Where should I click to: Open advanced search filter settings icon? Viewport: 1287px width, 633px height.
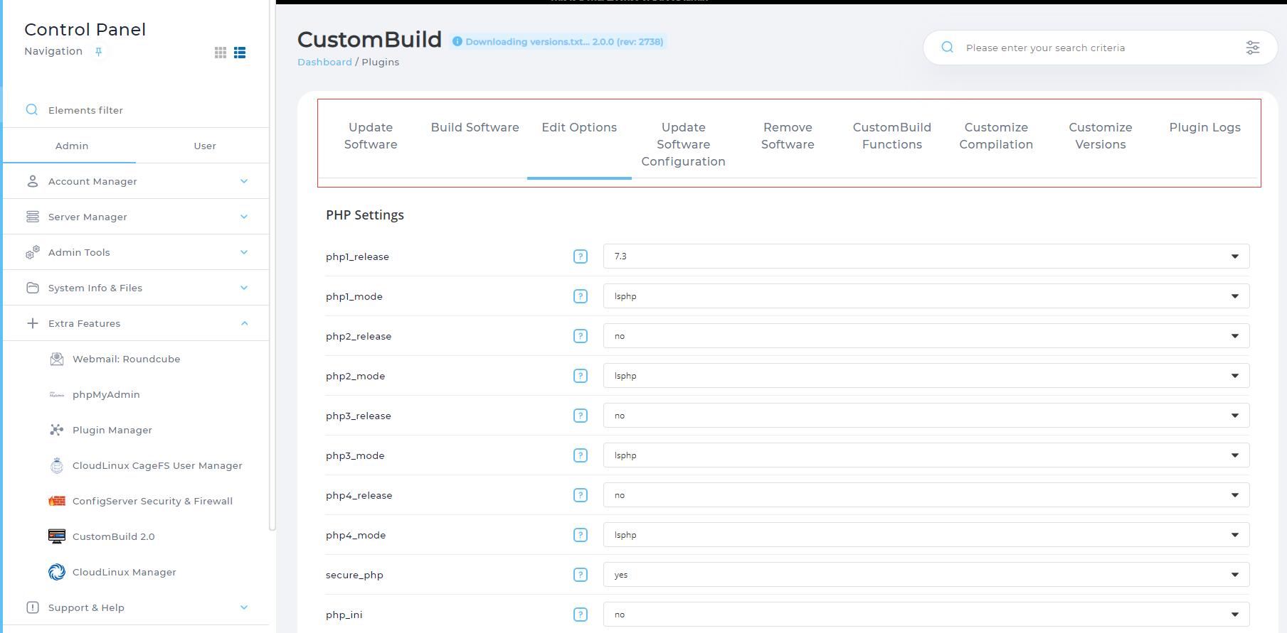point(1253,48)
